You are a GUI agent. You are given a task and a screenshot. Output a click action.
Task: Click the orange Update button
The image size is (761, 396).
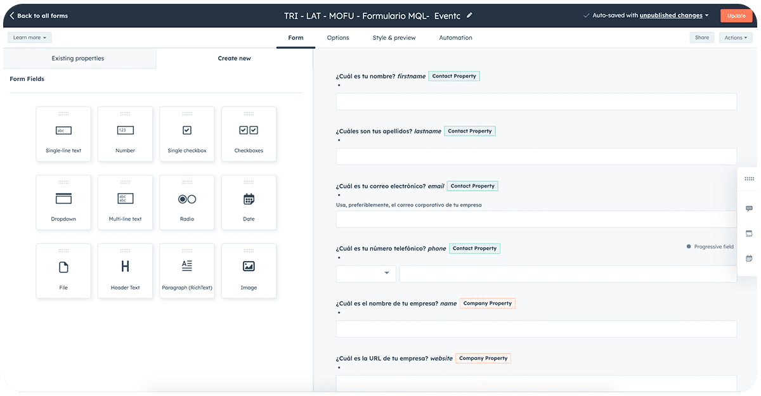(736, 16)
